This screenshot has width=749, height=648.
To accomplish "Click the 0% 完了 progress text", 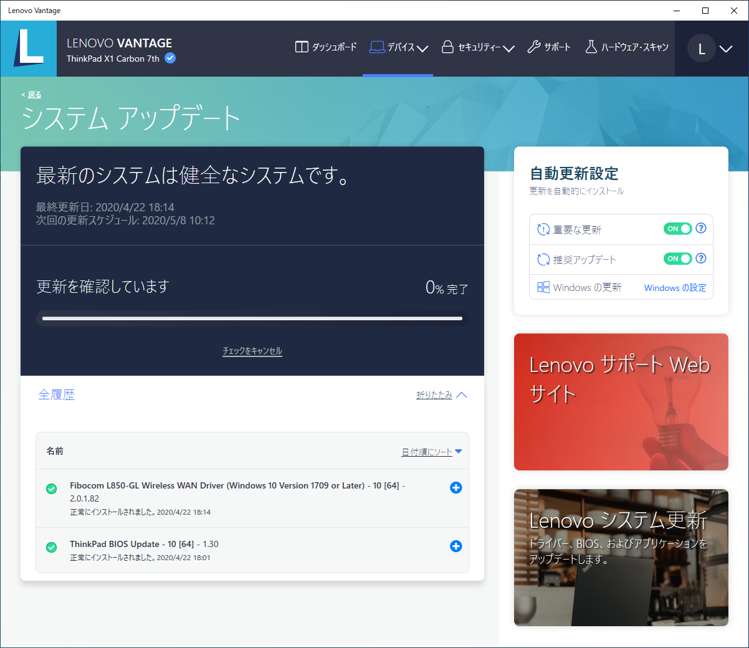I will pyautogui.click(x=447, y=288).
